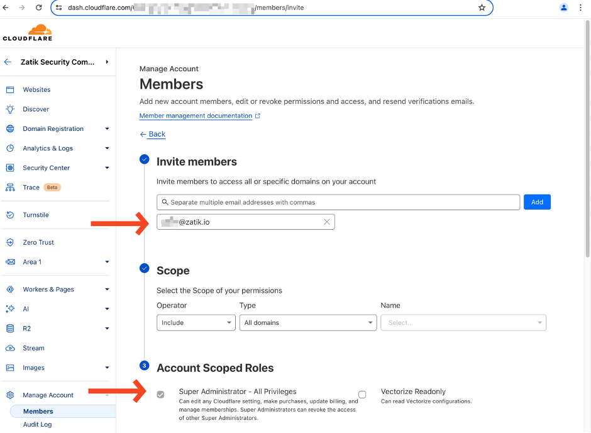The image size is (591, 433).
Task: Click the Manage Account sidebar label
Action: 48,395
